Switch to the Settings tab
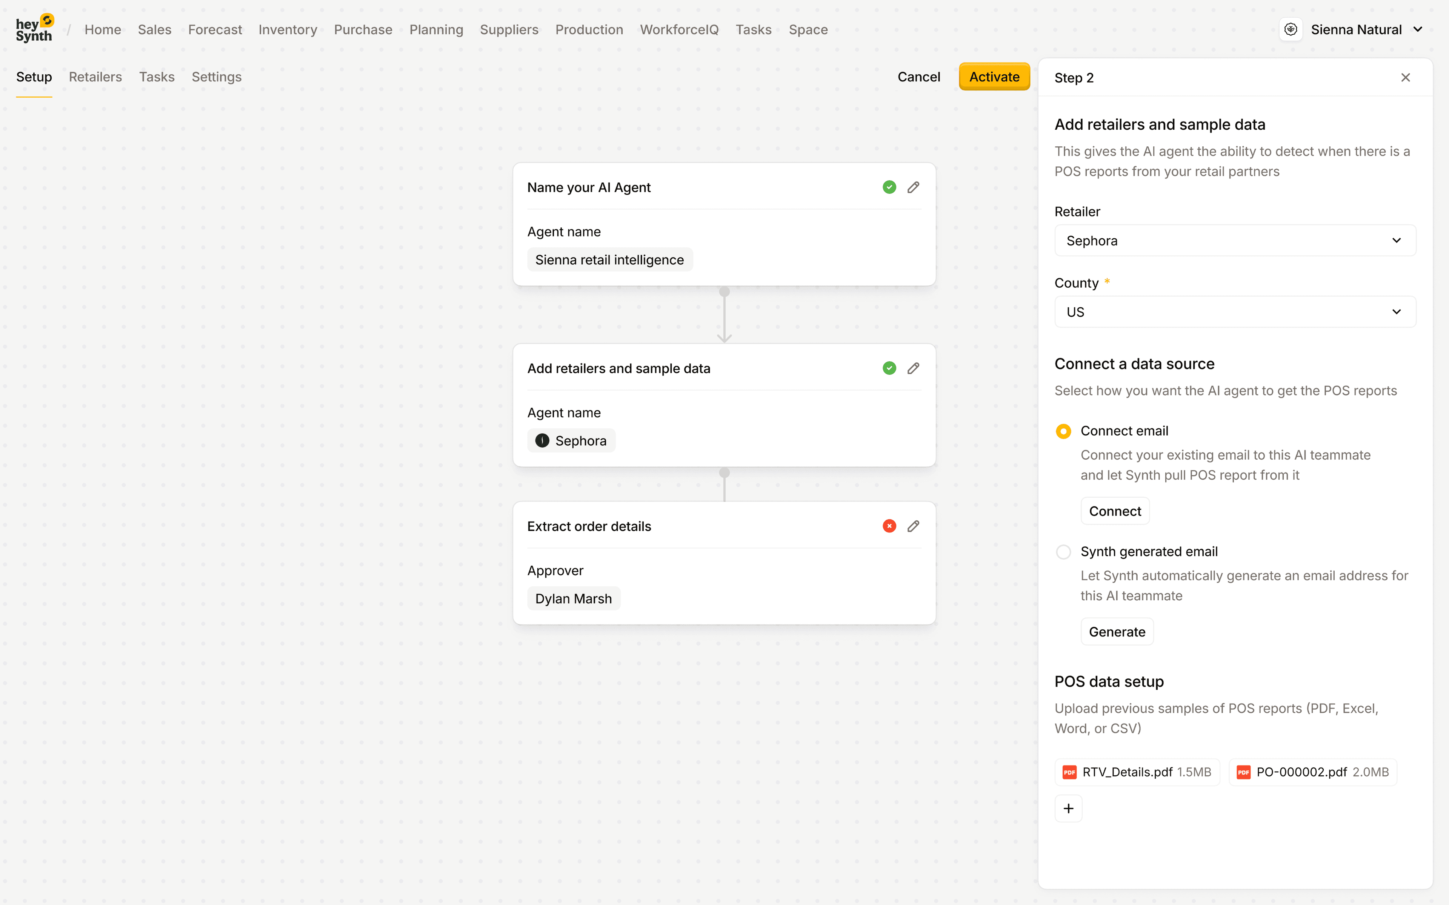Image resolution: width=1449 pixels, height=905 pixels. click(216, 77)
